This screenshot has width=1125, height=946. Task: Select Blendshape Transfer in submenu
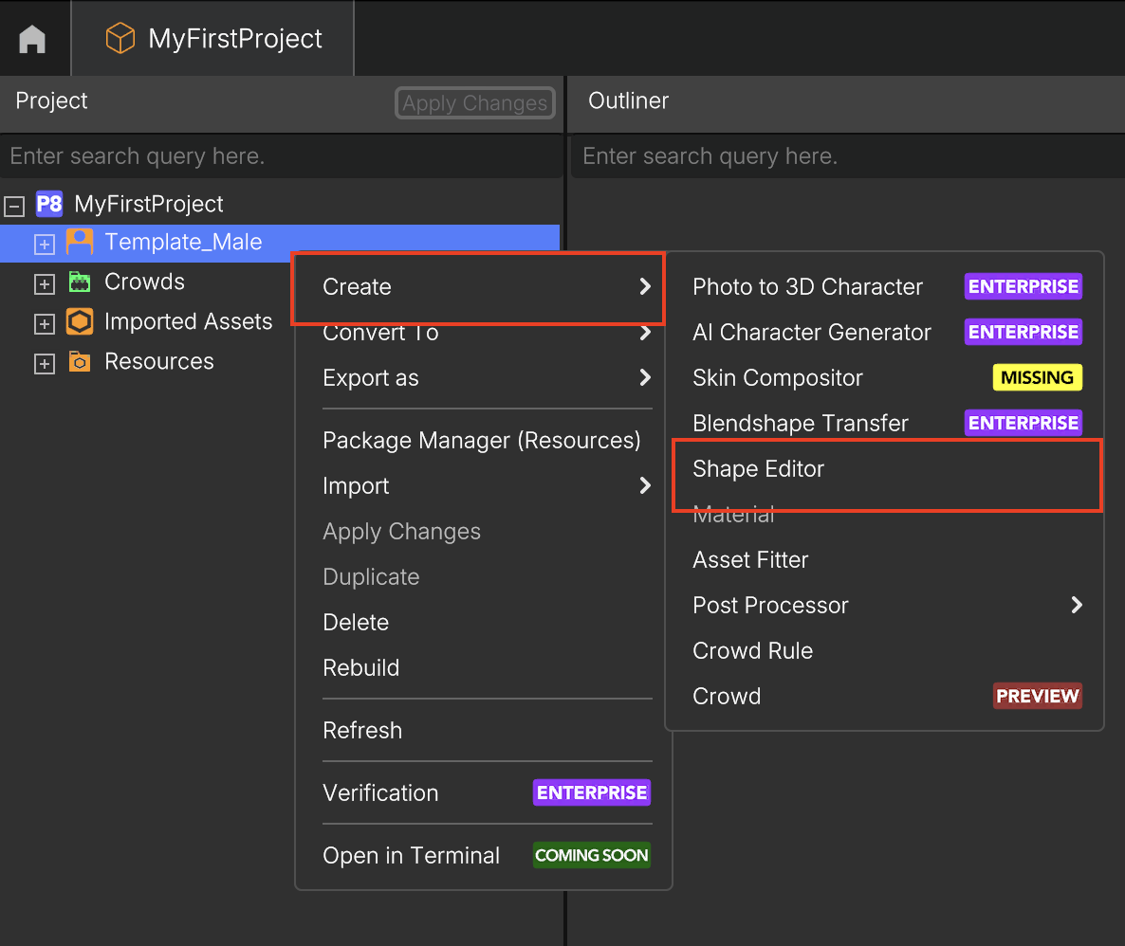tap(884, 423)
